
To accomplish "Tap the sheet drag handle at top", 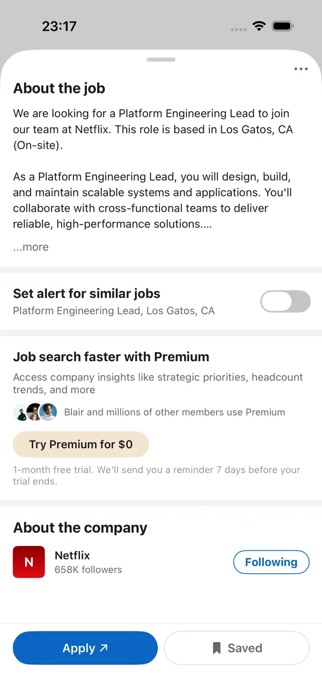I will tap(161, 60).
